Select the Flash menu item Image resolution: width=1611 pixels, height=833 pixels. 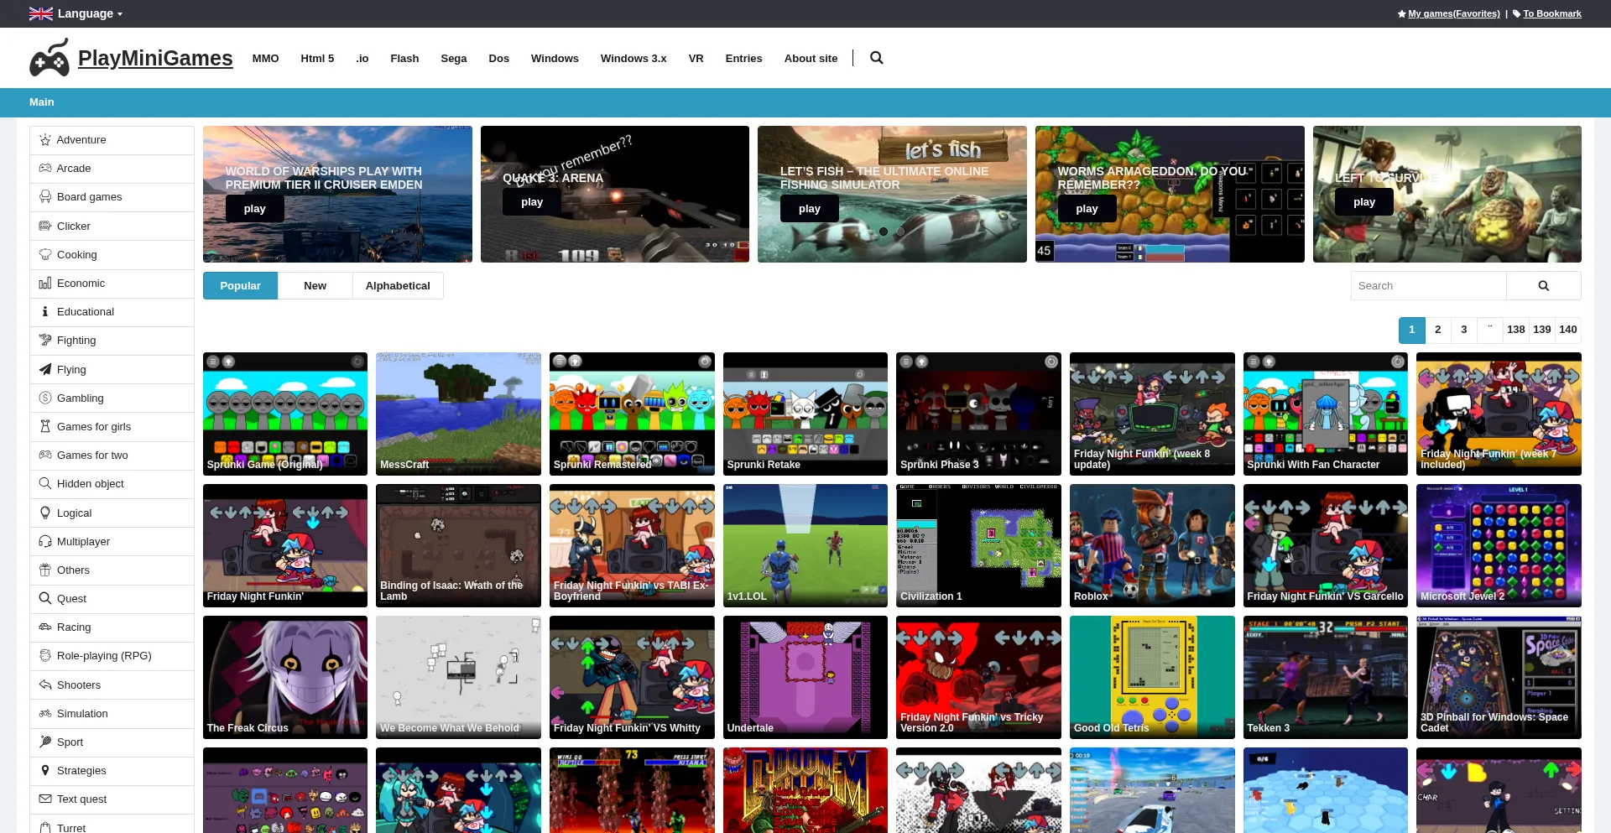(x=404, y=58)
